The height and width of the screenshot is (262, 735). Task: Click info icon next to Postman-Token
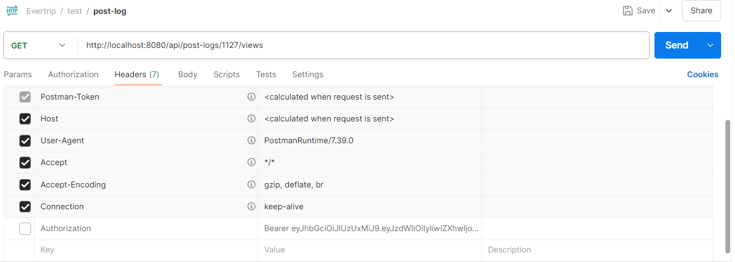[251, 97]
